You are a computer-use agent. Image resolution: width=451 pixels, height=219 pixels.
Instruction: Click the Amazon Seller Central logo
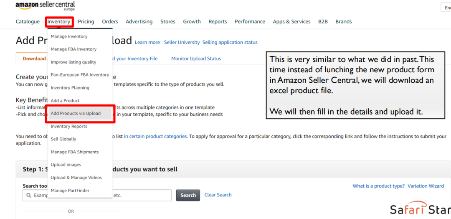click(x=45, y=6)
